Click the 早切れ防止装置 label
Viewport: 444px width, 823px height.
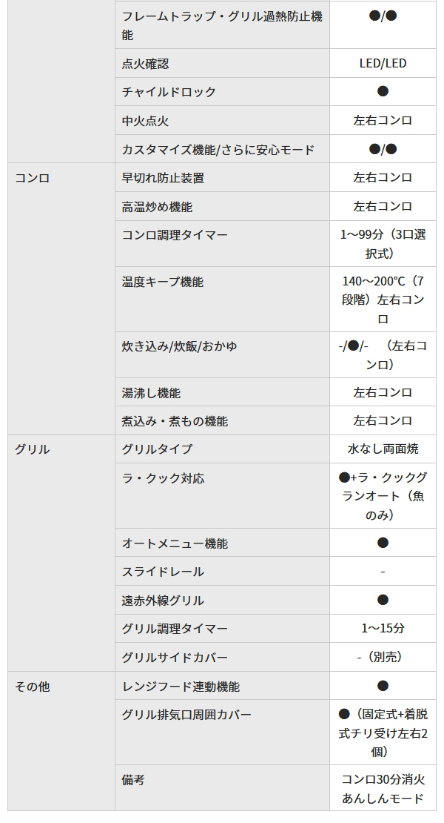coord(163,178)
